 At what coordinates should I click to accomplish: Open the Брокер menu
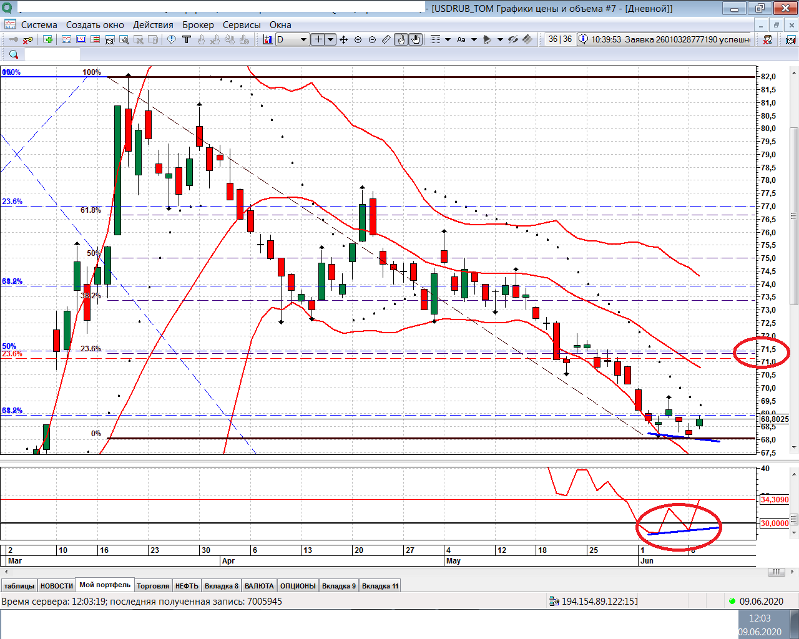coord(198,25)
